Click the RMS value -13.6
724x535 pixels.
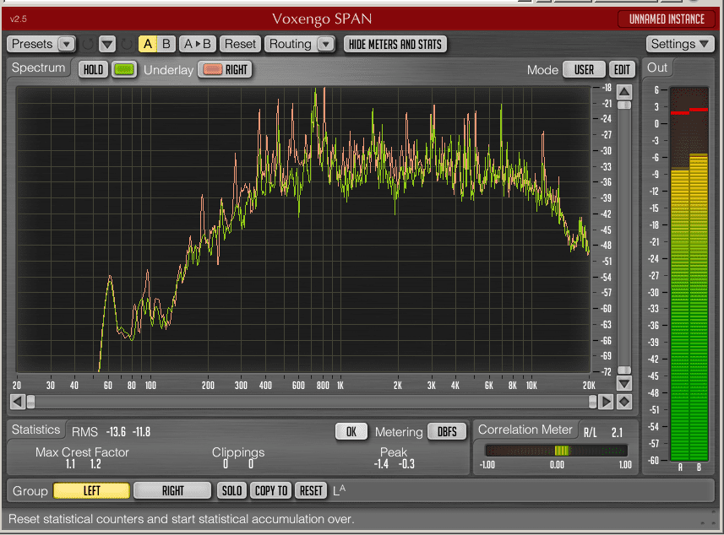point(116,432)
